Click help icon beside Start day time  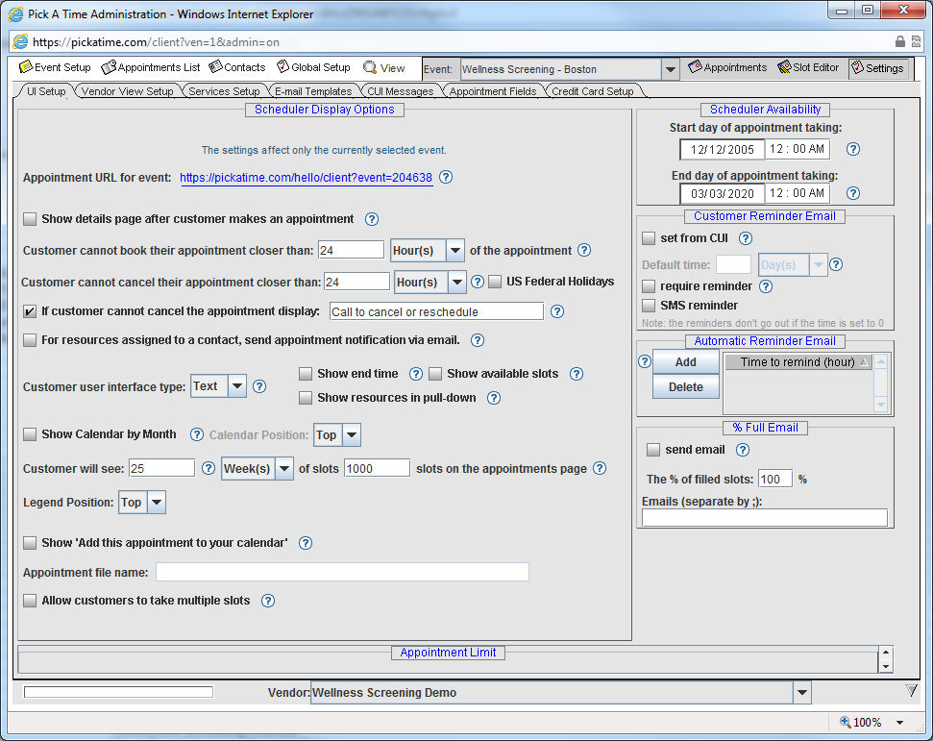pos(852,150)
